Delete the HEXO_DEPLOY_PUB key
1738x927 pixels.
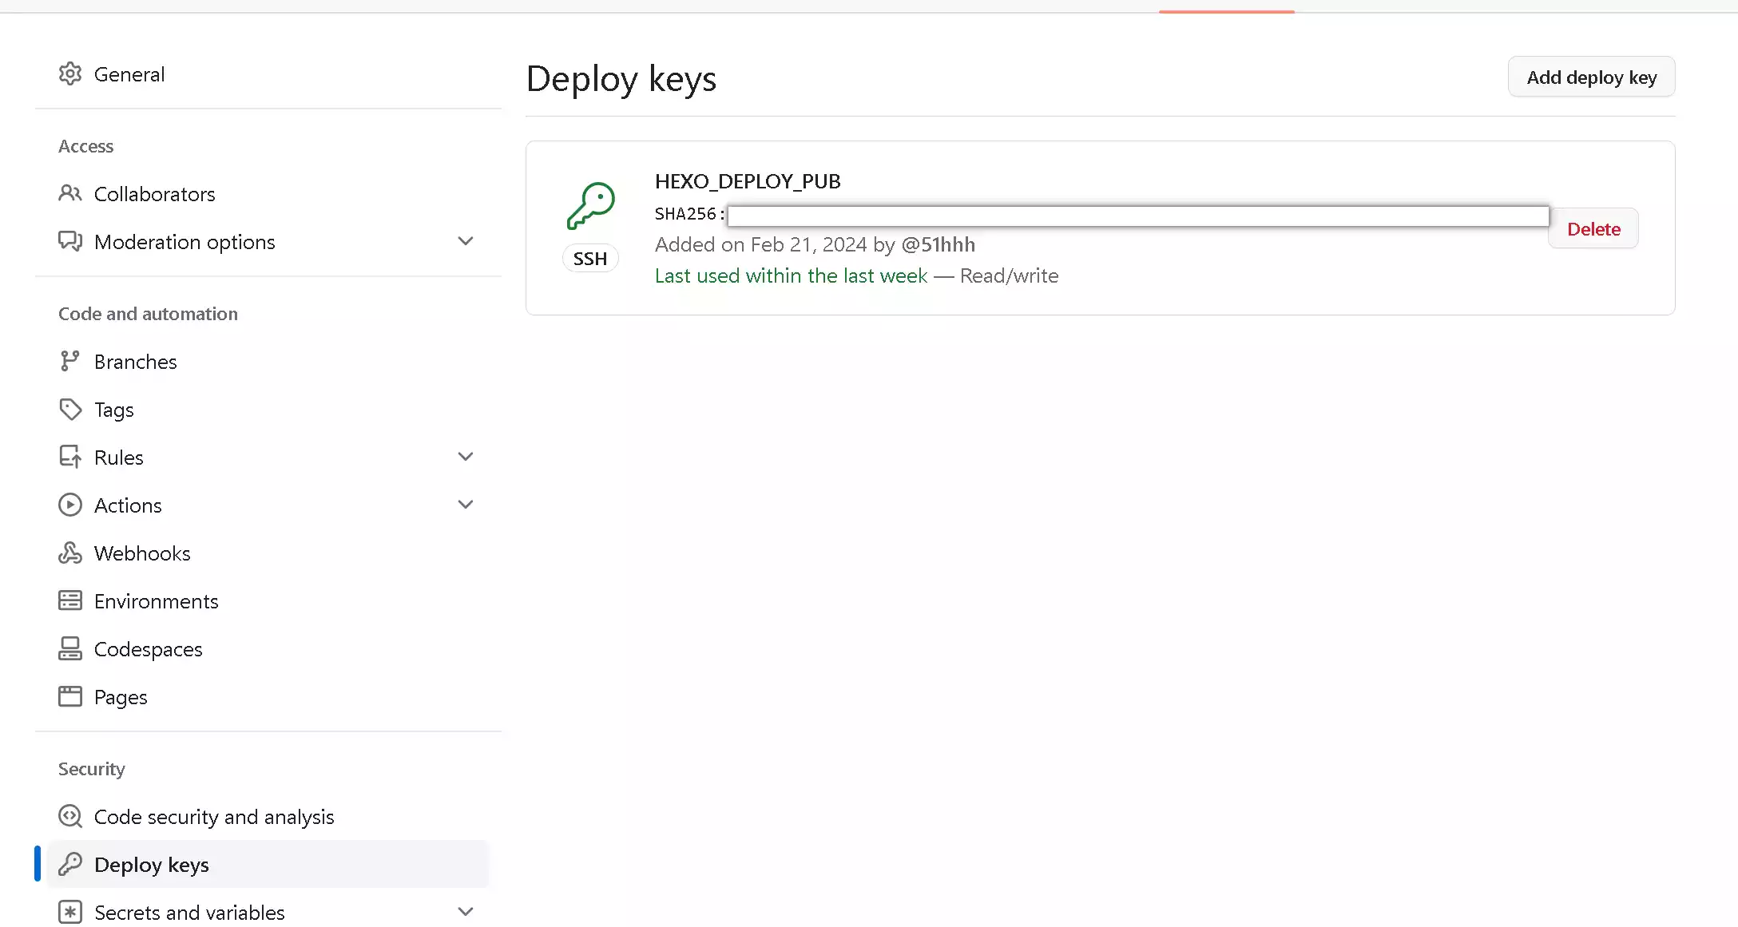[1593, 229]
